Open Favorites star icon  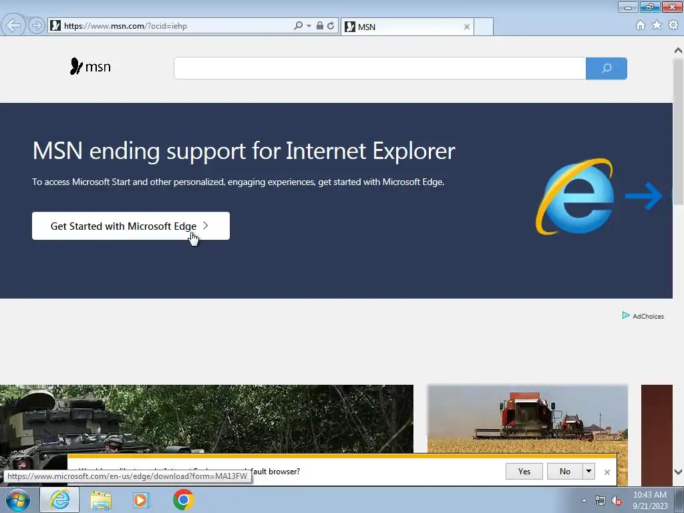[x=657, y=25]
